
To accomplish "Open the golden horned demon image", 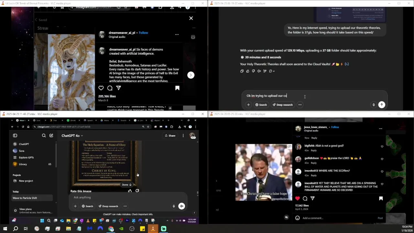I will (x=71, y=72).
